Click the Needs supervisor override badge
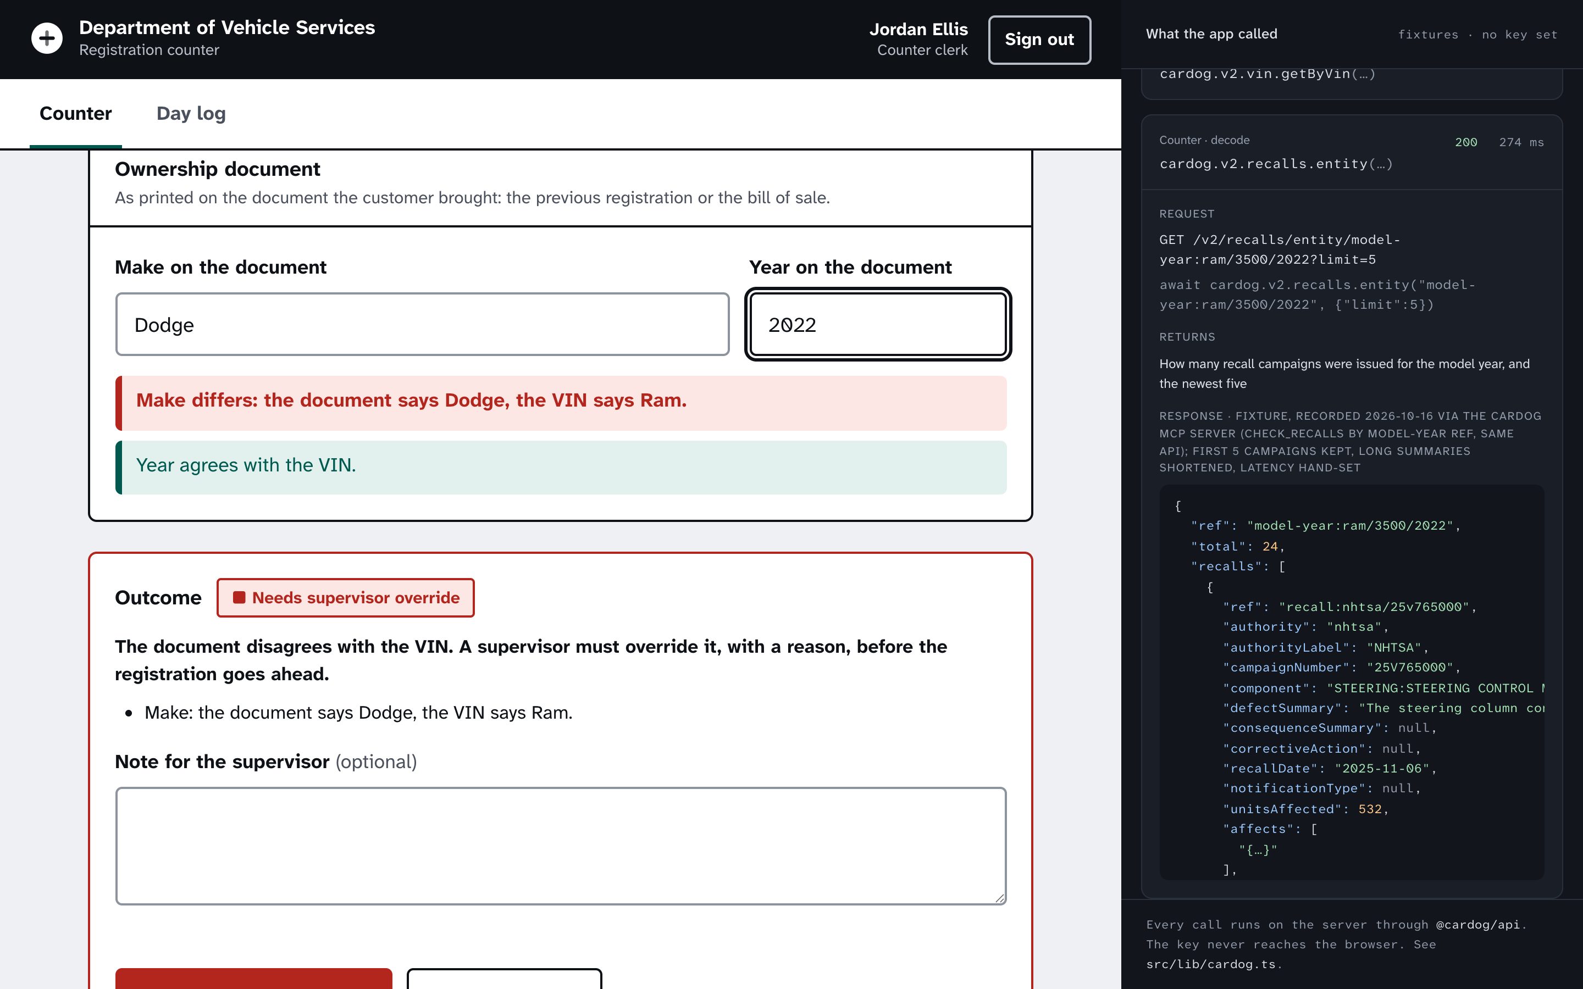This screenshot has height=989, width=1583. (345, 597)
